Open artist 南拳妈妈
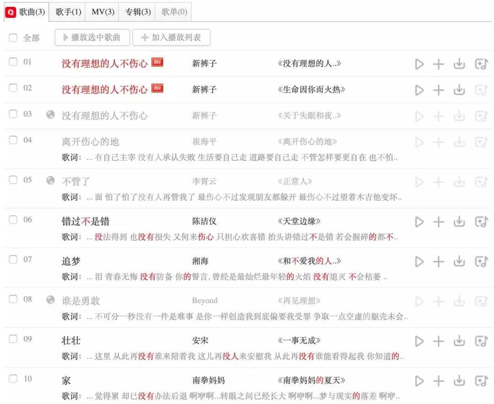Screen dimensions: 494x404 209,380
